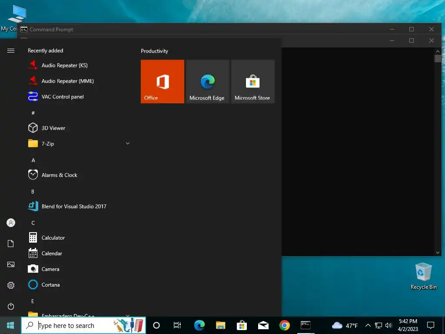This screenshot has width=445, height=334.
Task: Click Command Prompt scrollbar down arrow
Action: [x=438, y=253]
